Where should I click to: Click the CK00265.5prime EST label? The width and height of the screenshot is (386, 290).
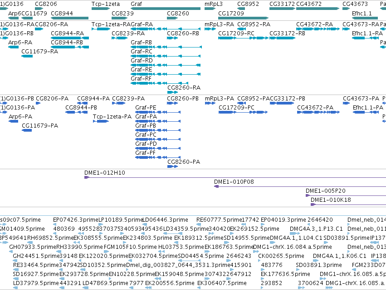coord(281,256)
